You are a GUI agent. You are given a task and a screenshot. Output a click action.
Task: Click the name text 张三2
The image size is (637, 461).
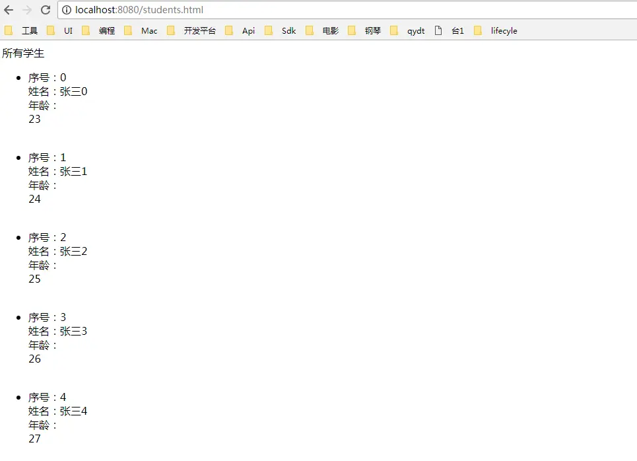[73, 251]
